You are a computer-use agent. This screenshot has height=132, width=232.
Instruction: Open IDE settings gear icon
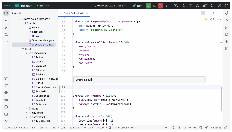[x=219, y=6]
